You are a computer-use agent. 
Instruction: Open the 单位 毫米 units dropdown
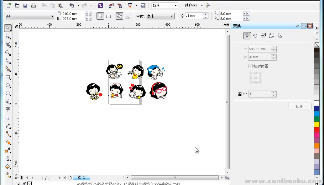[172, 16]
